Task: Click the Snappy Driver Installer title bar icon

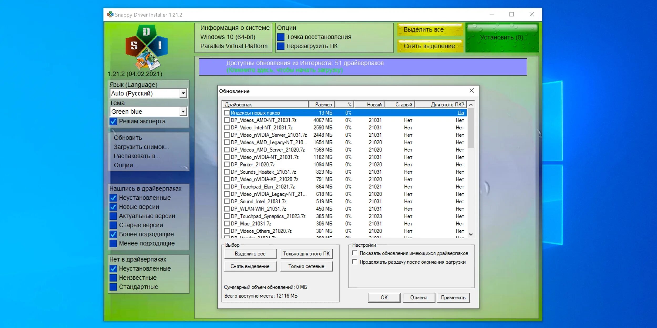Action: coord(110,14)
